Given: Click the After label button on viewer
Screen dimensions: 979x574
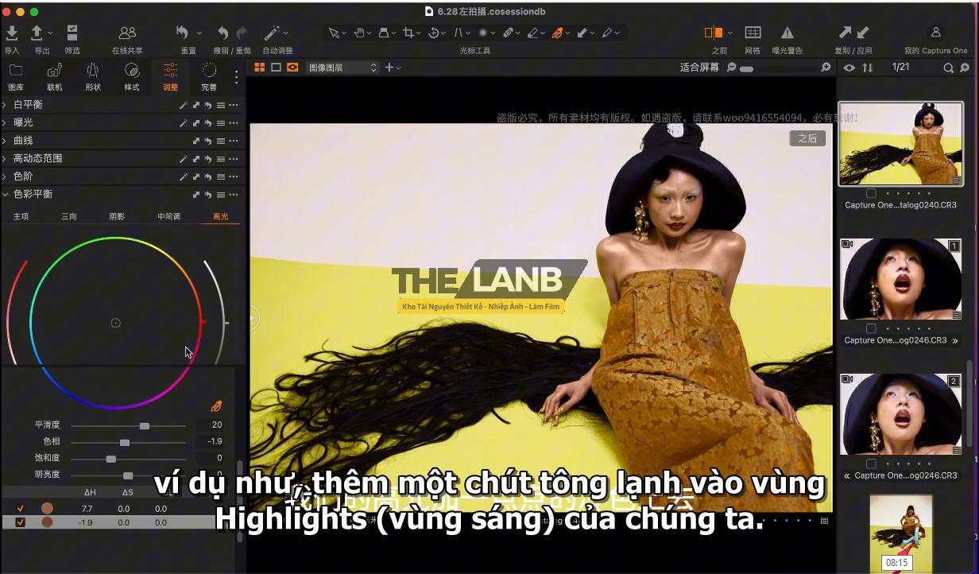Looking at the screenshot, I should (x=807, y=138).
